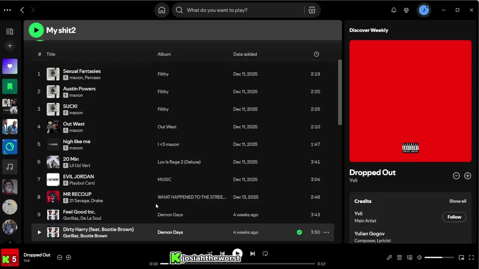Image resolution: width=479 pixels, height=269 pixels.
Task: Mute with the volume speaker icon
Action: tap(419, 257)
